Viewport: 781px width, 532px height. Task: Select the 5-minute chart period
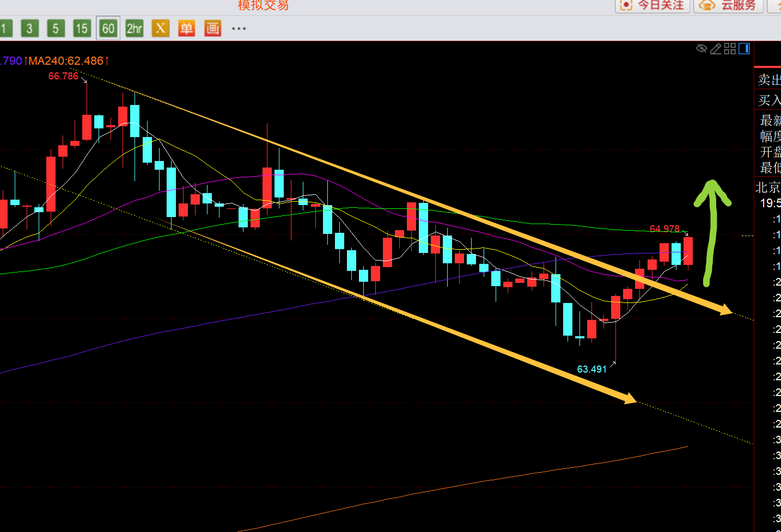coord(56,28)
